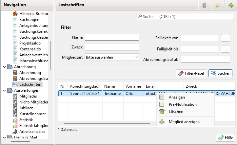This screenshot has width=237, height=145.
Task: Open Hibiscus-Buchungen in navigation tree
Action: point(33,14)
